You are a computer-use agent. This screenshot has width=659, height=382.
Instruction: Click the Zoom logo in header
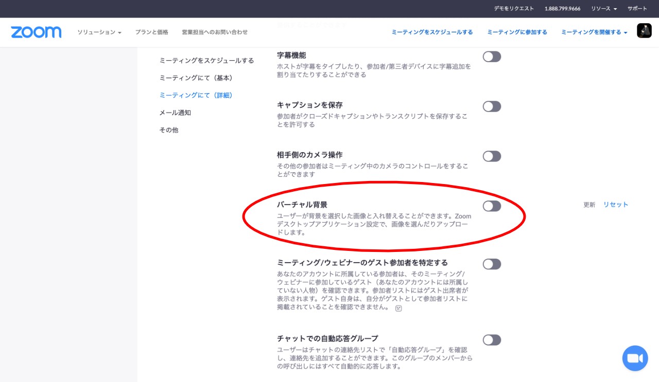point(36,32)
